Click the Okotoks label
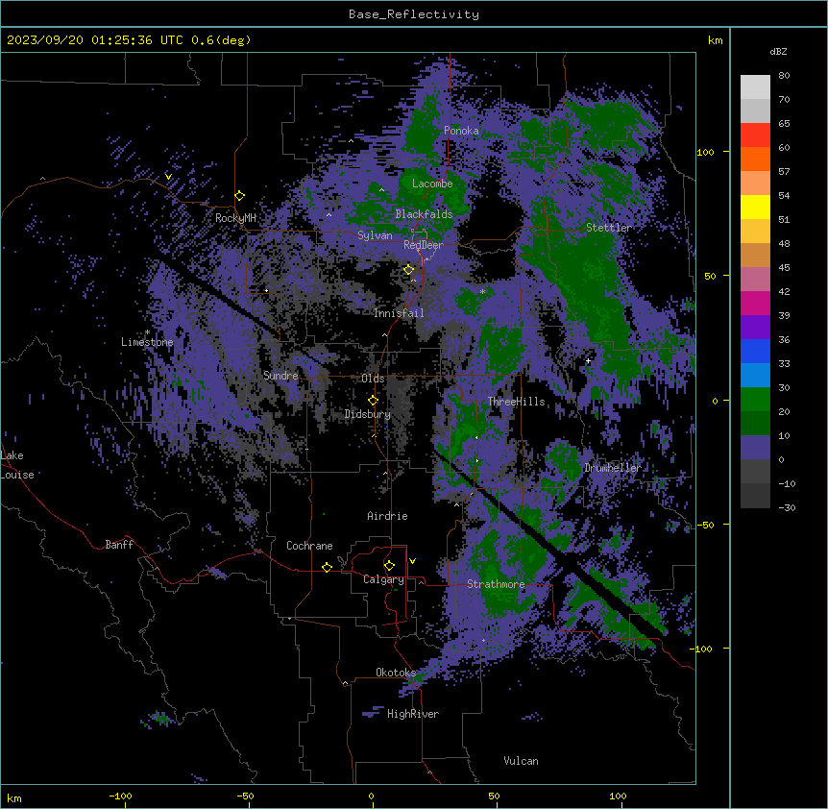Viewport: 828px width, 809px height. coord(396,673)
